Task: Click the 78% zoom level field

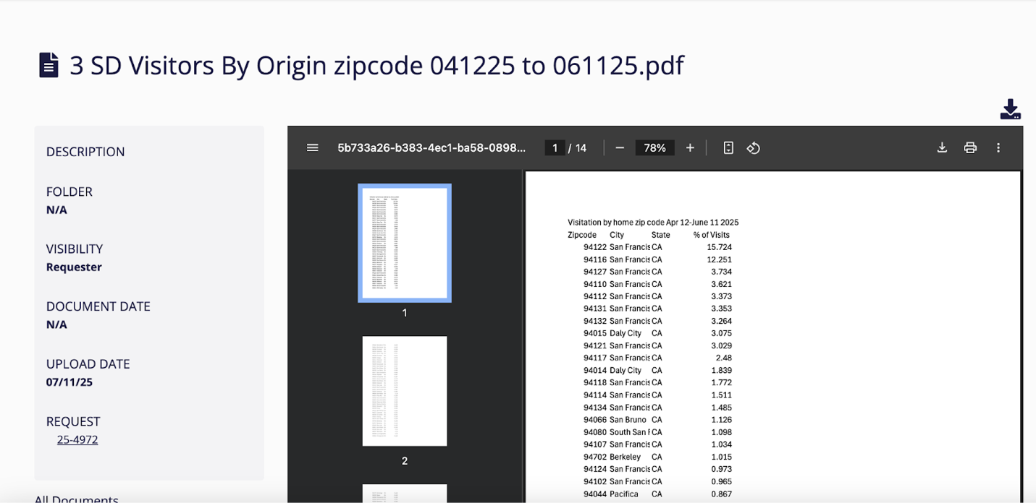Action: pyautogui.click(x=654, y=147)
